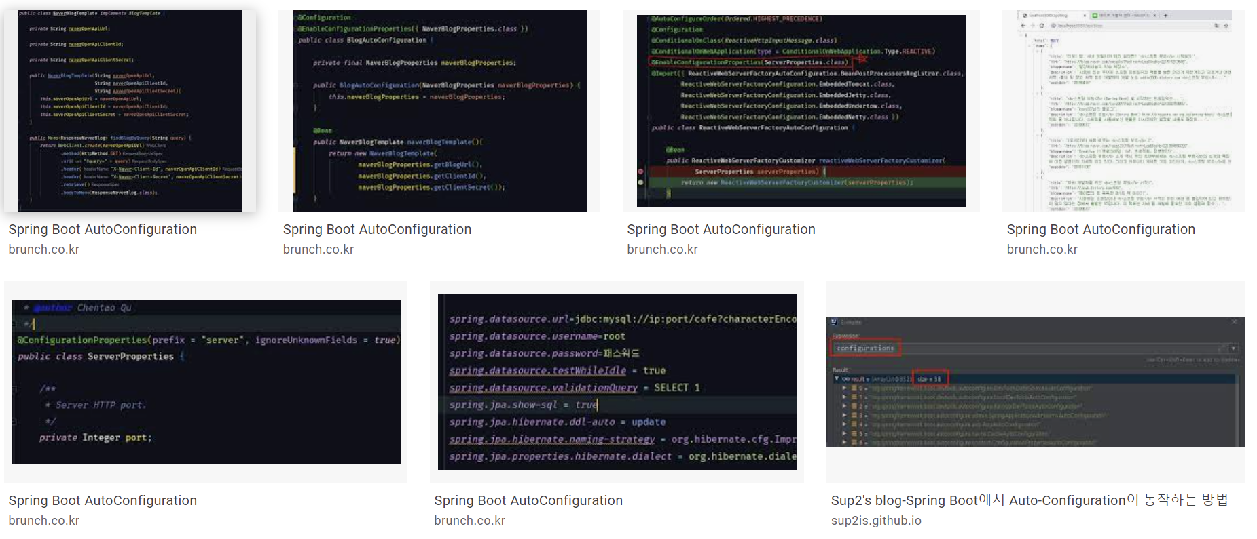Click brunch.co.kr under the NaverBlogTemplate result
Screen dimensions: 1257x539
click(44, 249)
